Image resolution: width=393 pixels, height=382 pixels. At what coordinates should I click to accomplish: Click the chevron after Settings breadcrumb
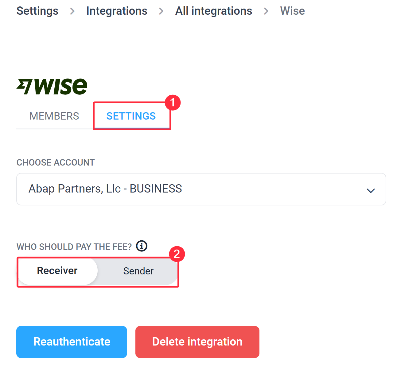coord(72,11)
